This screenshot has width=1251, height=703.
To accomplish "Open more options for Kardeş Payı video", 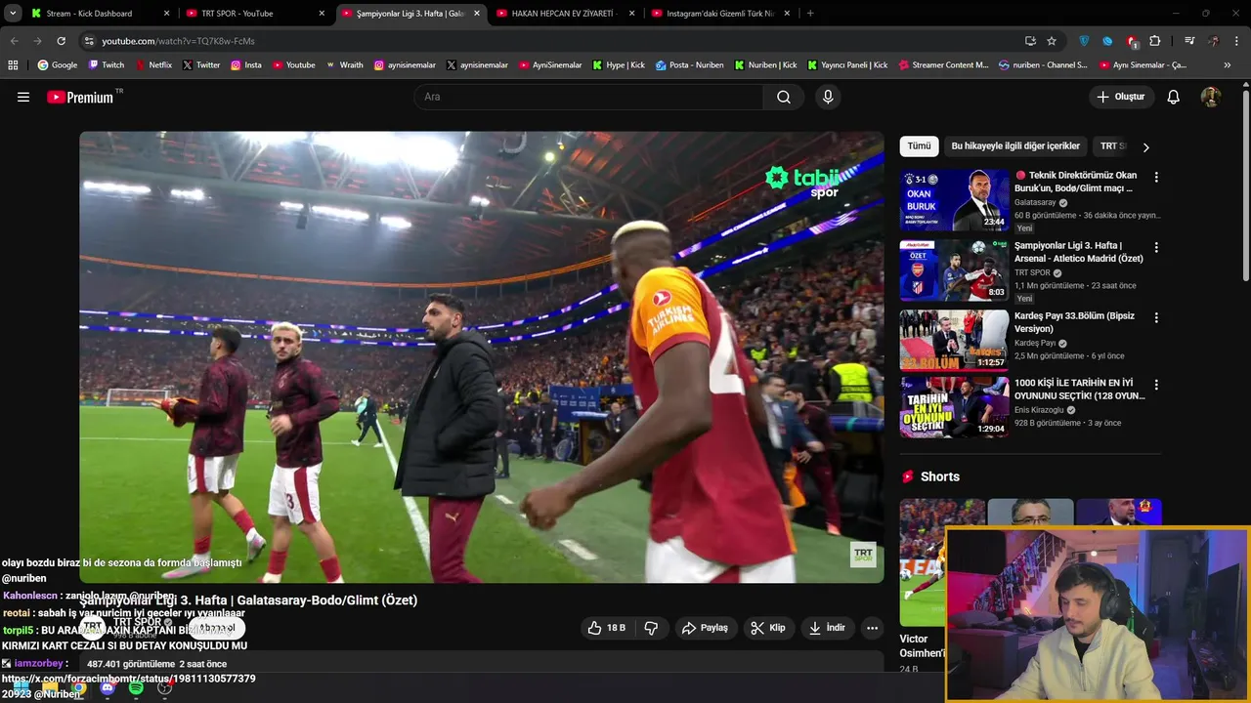I will pyautogui.click(x=1156, y=318).
